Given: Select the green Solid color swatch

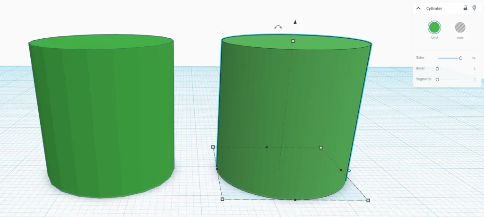Looking at the screenshot, I should [434, 27].
